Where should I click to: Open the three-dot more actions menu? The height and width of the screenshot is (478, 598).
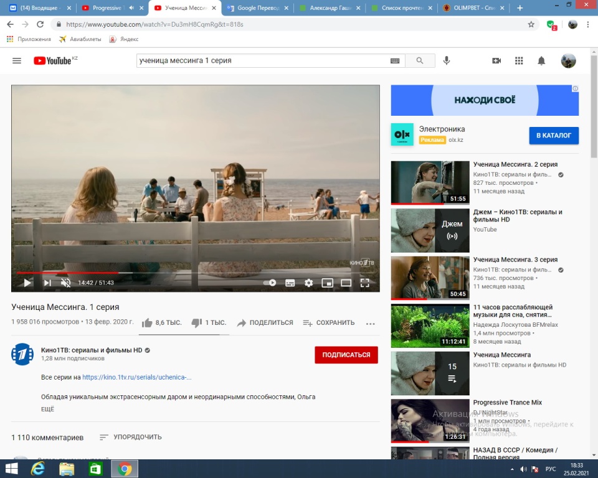tap(370, 324)
